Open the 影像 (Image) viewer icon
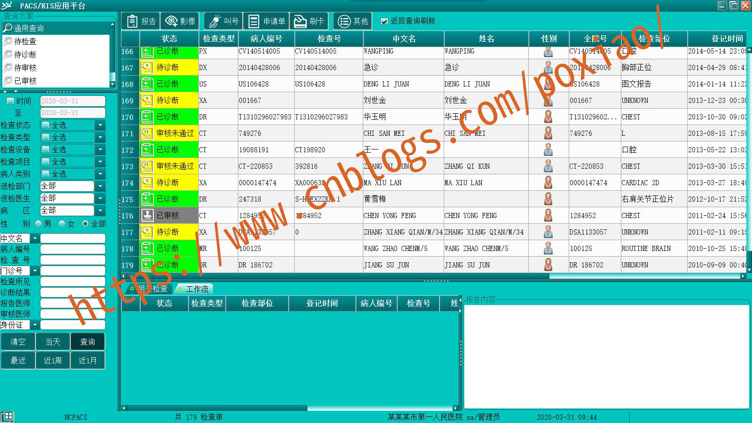 [x=180, y=21]
